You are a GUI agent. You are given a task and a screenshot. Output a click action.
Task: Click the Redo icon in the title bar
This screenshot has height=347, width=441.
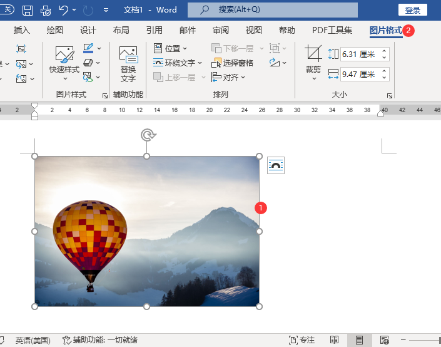[88, 11]
